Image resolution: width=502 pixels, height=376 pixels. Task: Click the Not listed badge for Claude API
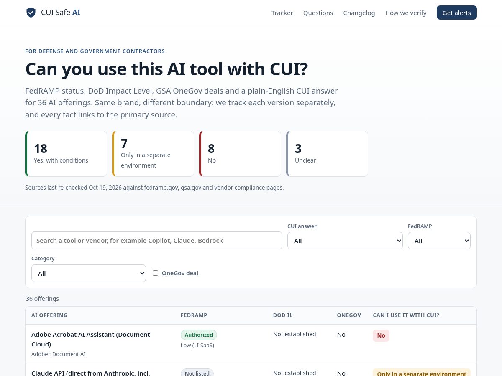tap(197, 373)
